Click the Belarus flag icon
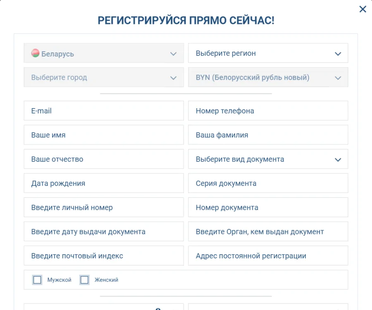This screenshot has height=310, width=372. click(35, 53)
